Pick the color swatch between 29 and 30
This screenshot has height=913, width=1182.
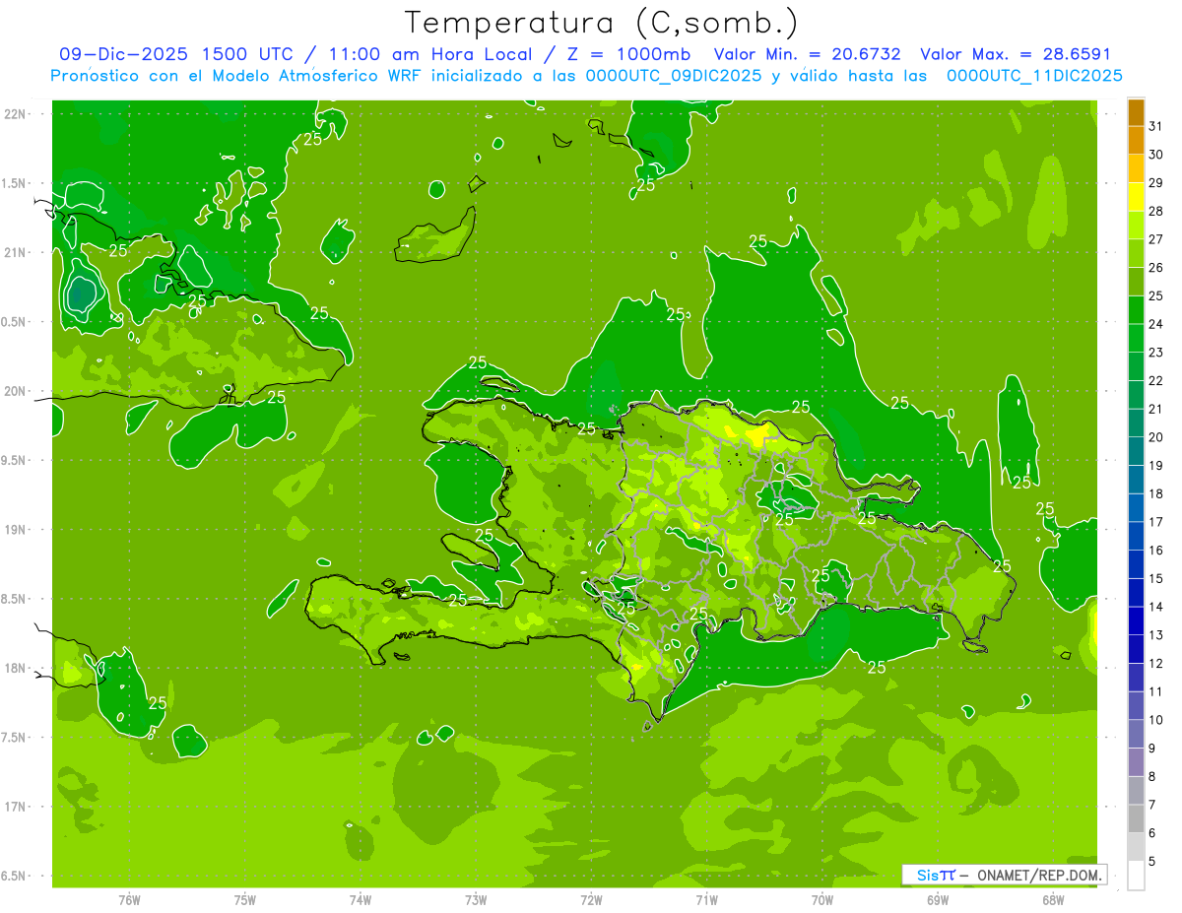click(x=1136, y=169)
